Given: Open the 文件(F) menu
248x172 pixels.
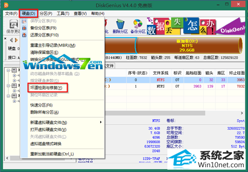Looking at the screenshot, I should tap(11, 13).
